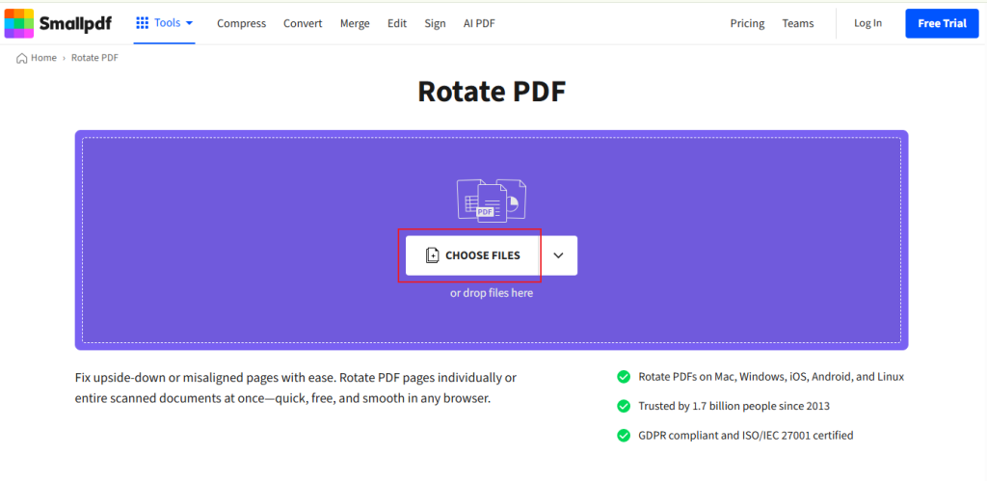
Task: Click 'Rotate PDFs on Mac, Windows, iOS' text
Action: pos(771,377)
